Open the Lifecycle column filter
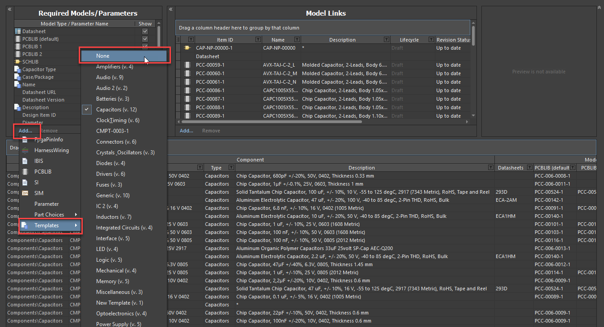This screenshot has width=604, height=327. click(x=431, y=40)
